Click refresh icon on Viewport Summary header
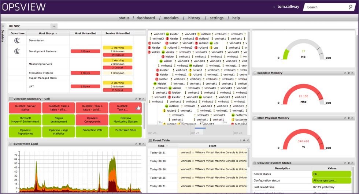Viewport: 359px width, 194px height. [136, 99]
